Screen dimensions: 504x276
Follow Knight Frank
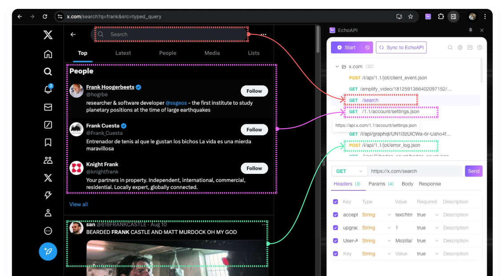coord(254,168)
